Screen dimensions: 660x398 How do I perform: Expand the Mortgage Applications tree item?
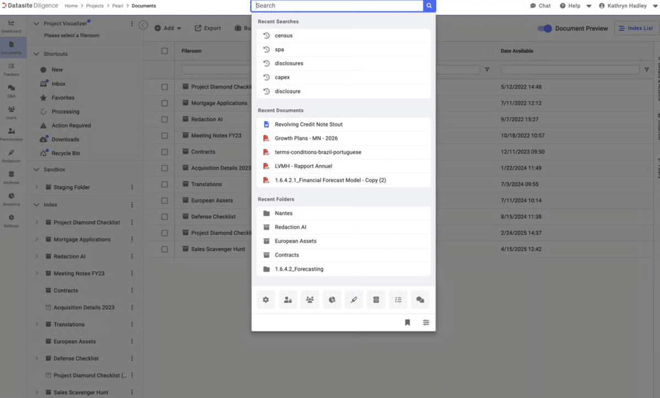(x=36, y=239)
